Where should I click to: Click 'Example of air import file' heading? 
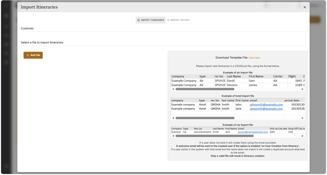[238, 72]
